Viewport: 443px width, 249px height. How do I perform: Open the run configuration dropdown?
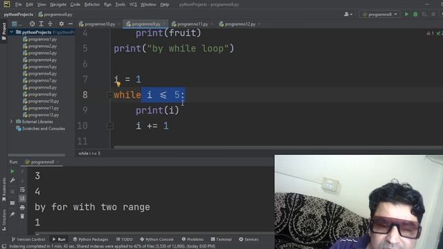coord(379,14)
